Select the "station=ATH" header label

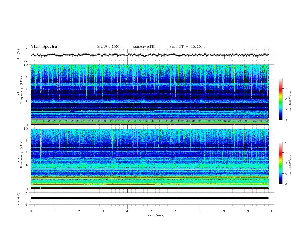144,46
